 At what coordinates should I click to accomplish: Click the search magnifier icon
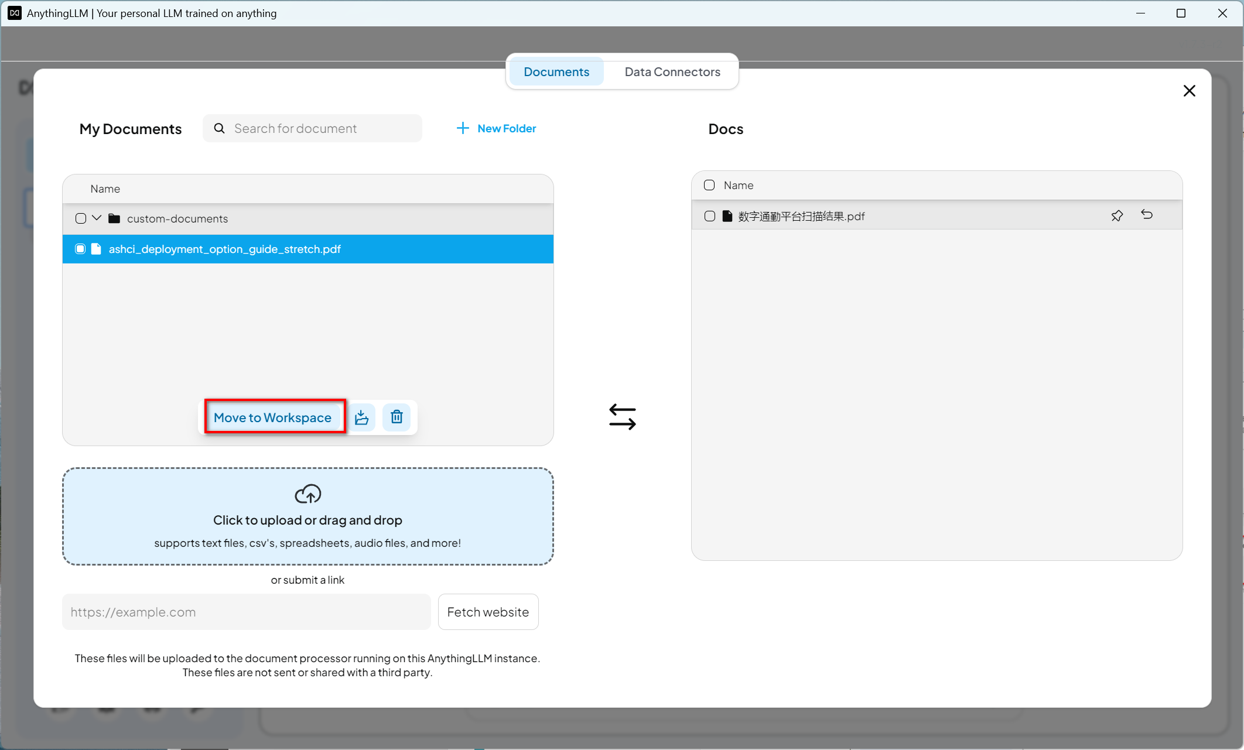coord(219,128)
